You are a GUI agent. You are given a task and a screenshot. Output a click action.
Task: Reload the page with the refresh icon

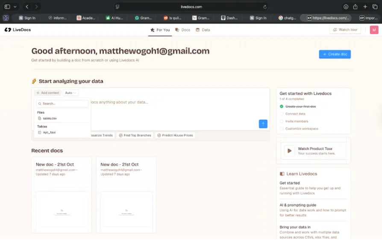point(265,7)
